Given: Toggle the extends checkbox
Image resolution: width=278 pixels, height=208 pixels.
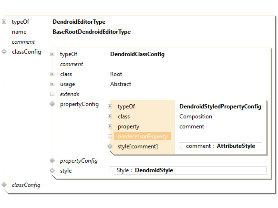Looking at the screenshot, I should (x=52, y=94).
